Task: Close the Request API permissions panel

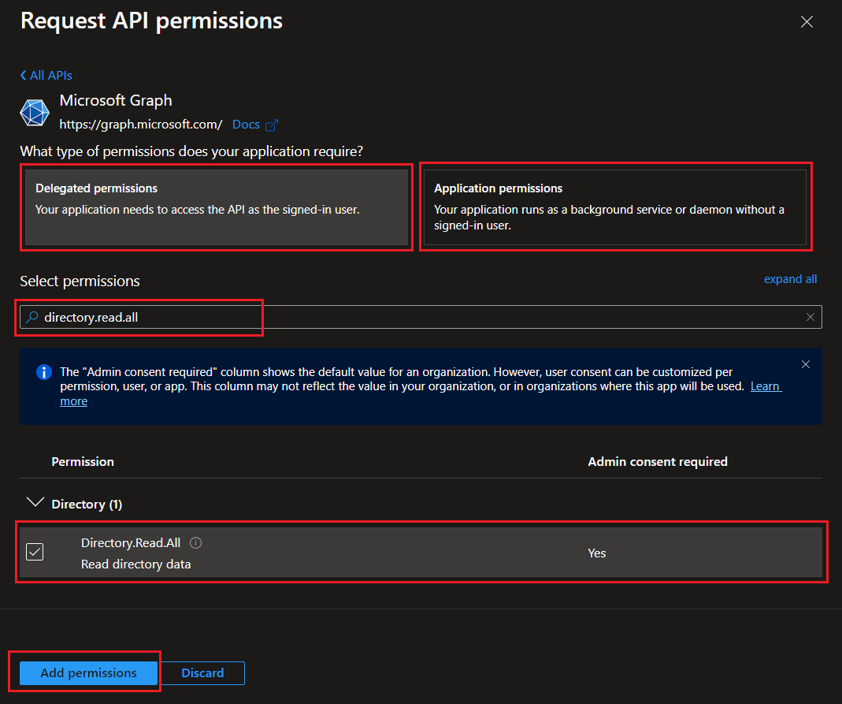Action: 807,22
